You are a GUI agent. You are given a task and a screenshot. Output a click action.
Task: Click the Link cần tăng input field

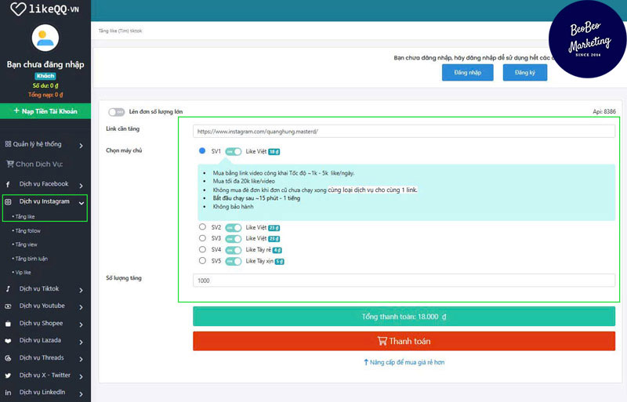(x=404, y=132)
